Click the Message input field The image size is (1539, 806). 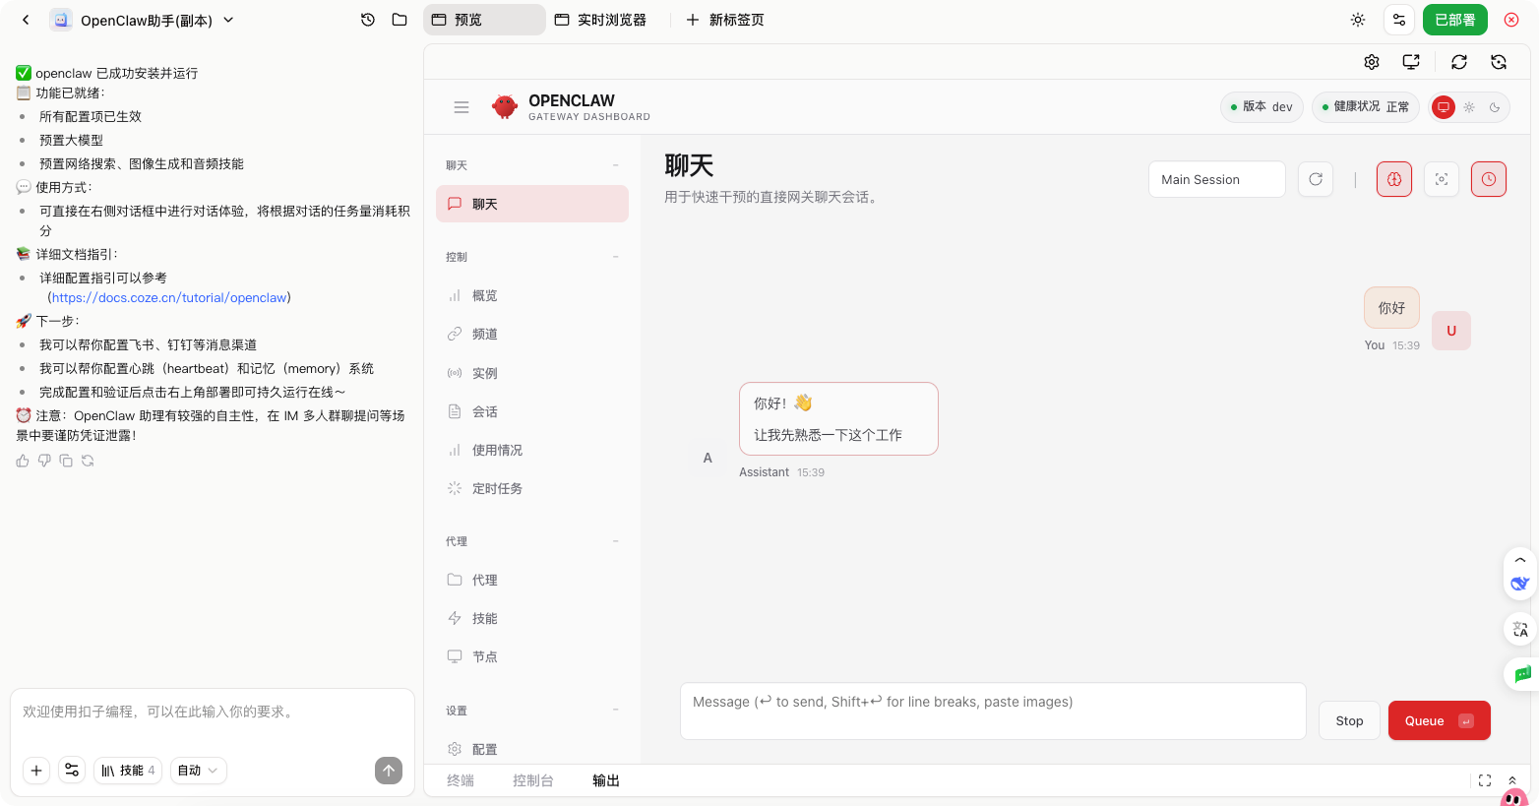pos(992,711)
